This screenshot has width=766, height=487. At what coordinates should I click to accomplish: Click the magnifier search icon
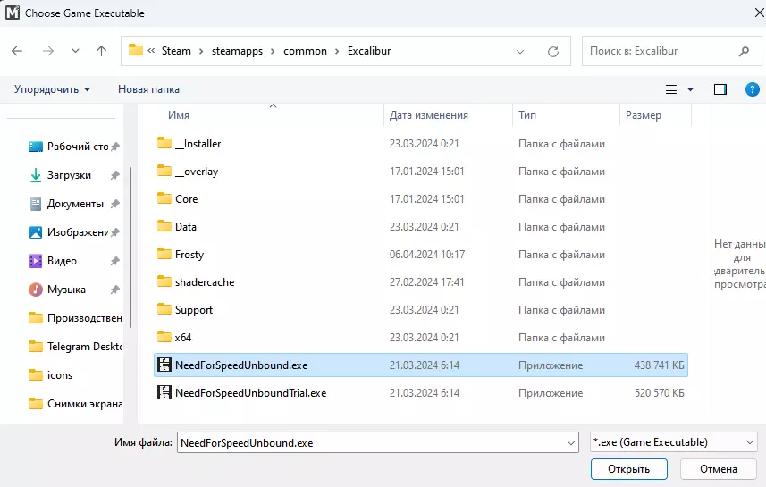pyautogui.click(x=744, y=51)
